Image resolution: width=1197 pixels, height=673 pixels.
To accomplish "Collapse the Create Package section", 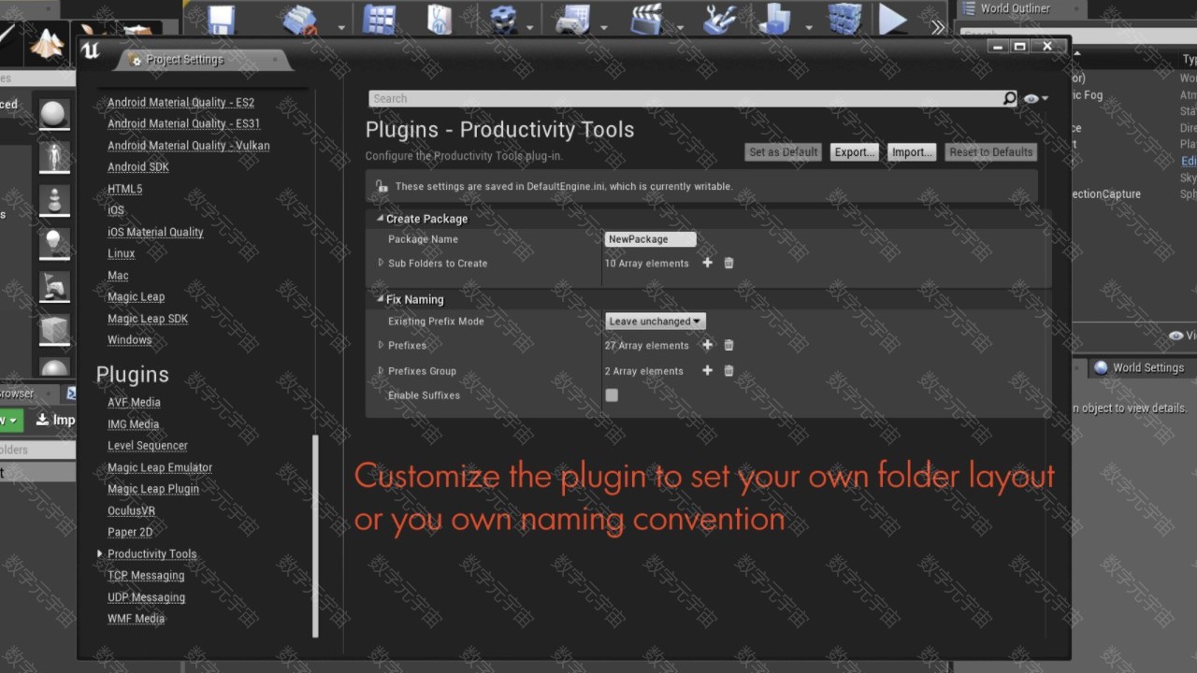I will 380,219.
